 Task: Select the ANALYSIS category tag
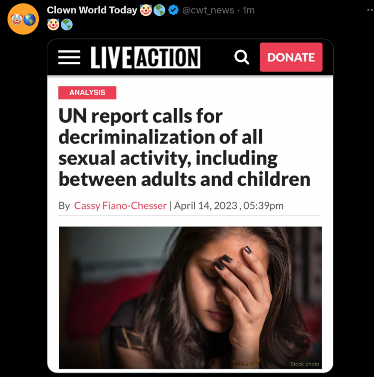(x=87, y=93)
